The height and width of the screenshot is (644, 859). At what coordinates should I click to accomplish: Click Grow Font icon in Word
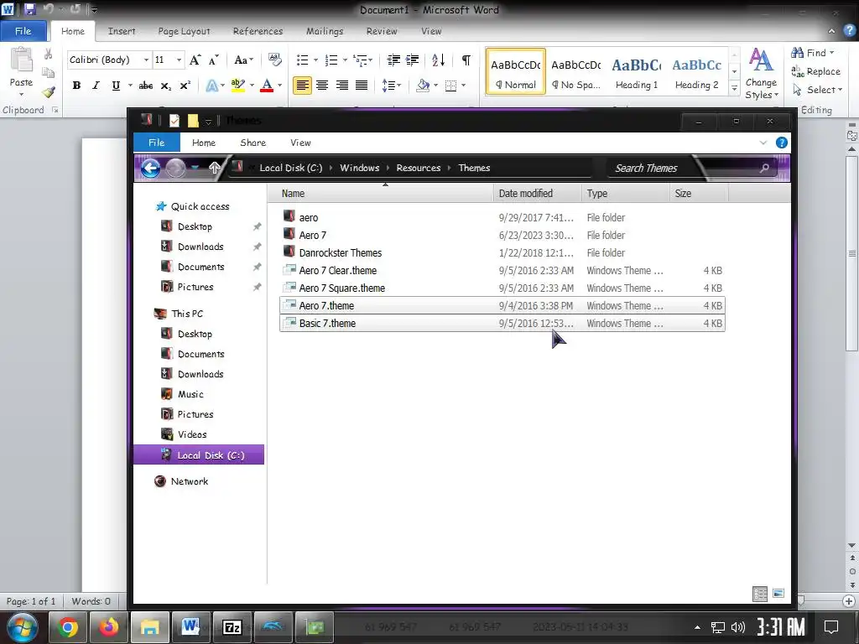point(195,60)
